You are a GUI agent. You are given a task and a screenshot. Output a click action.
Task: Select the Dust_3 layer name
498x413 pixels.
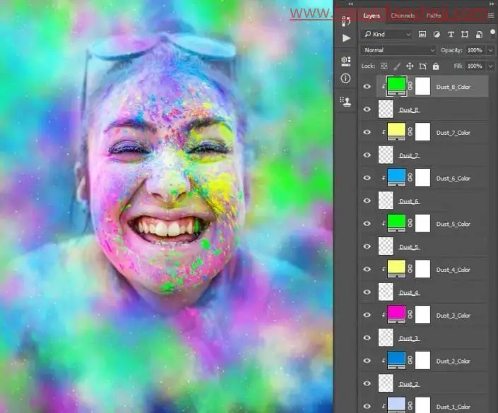click(x=409, y=338)
